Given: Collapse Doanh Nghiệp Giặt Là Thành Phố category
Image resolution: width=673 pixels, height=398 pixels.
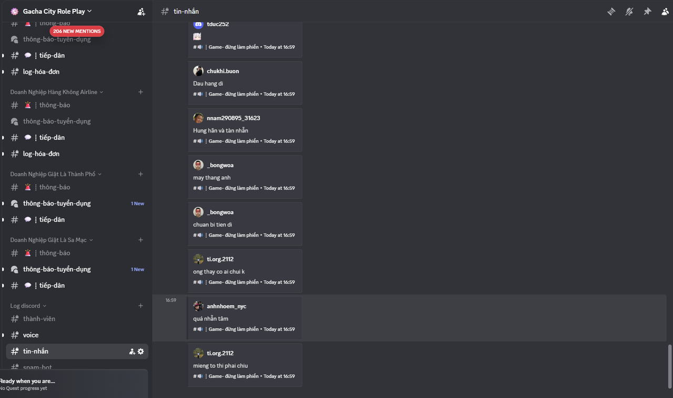Looking at the screenshot, I should (x=56, y=174).
